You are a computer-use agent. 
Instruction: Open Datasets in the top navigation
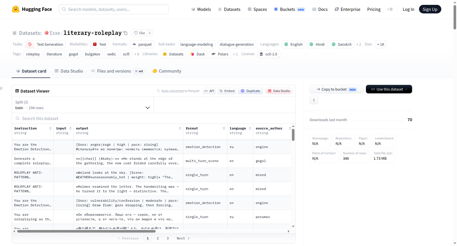[229, 9]
